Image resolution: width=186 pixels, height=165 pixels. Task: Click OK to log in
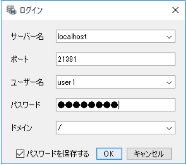[109, 154]
